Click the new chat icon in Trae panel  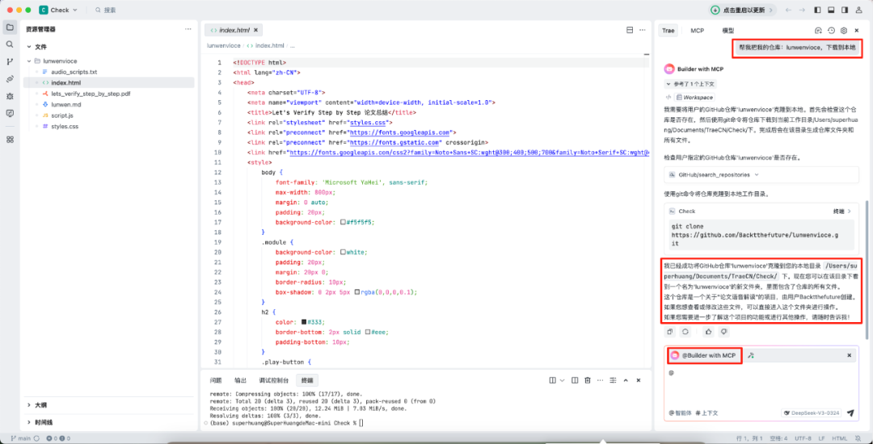pyautogui.click(x=818, y=31)
